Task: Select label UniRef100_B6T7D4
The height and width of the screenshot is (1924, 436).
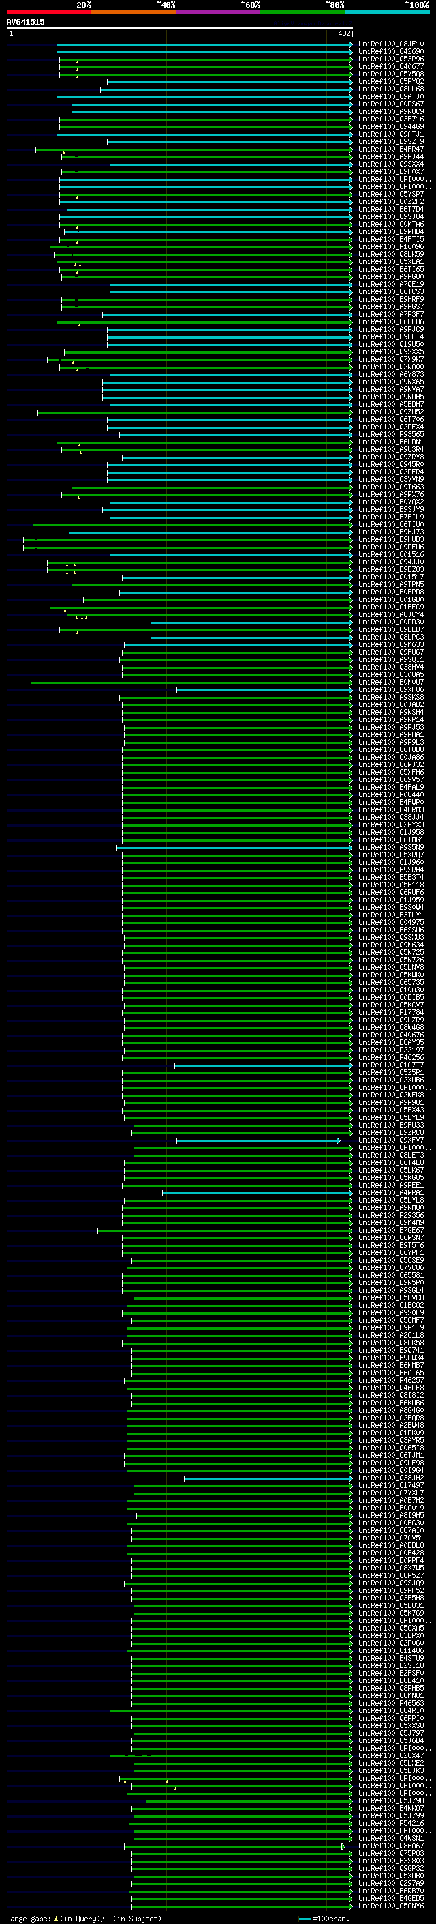Action: point(391,209)
